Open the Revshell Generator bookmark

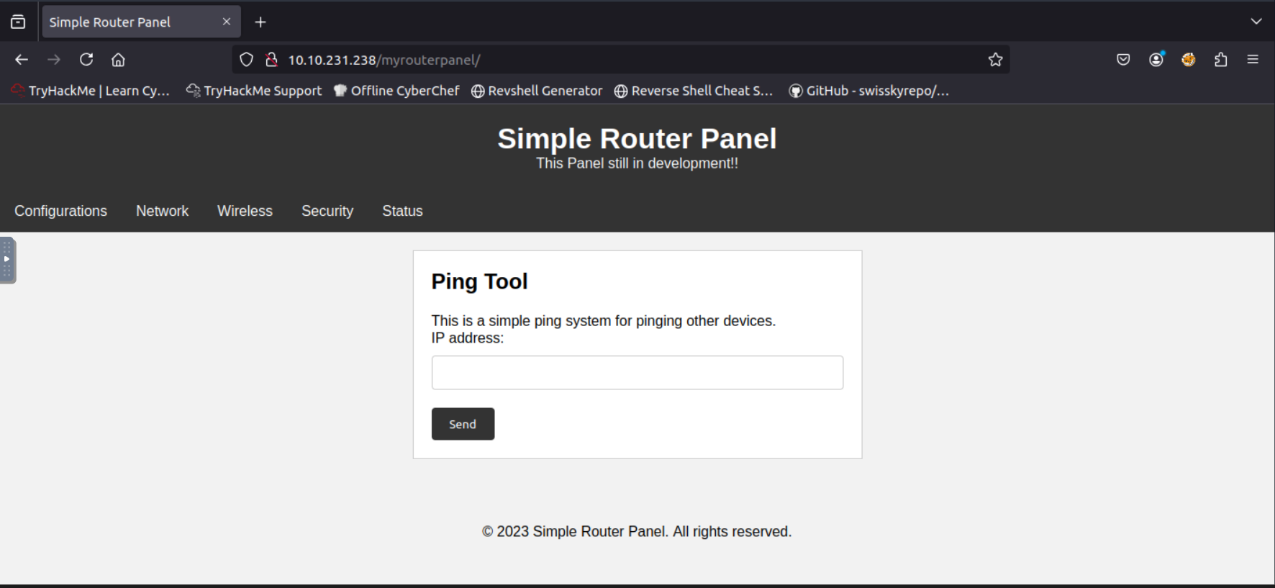pos(537,91)
